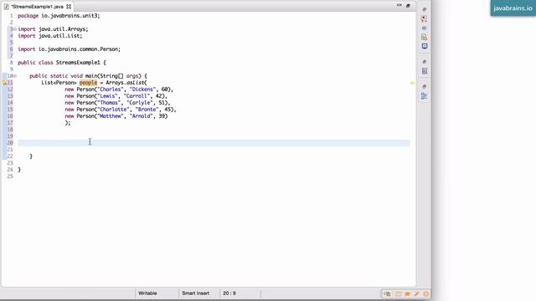536x301 pixels.
Task: Collapse the import statements fold
Action: pos(15,29)
